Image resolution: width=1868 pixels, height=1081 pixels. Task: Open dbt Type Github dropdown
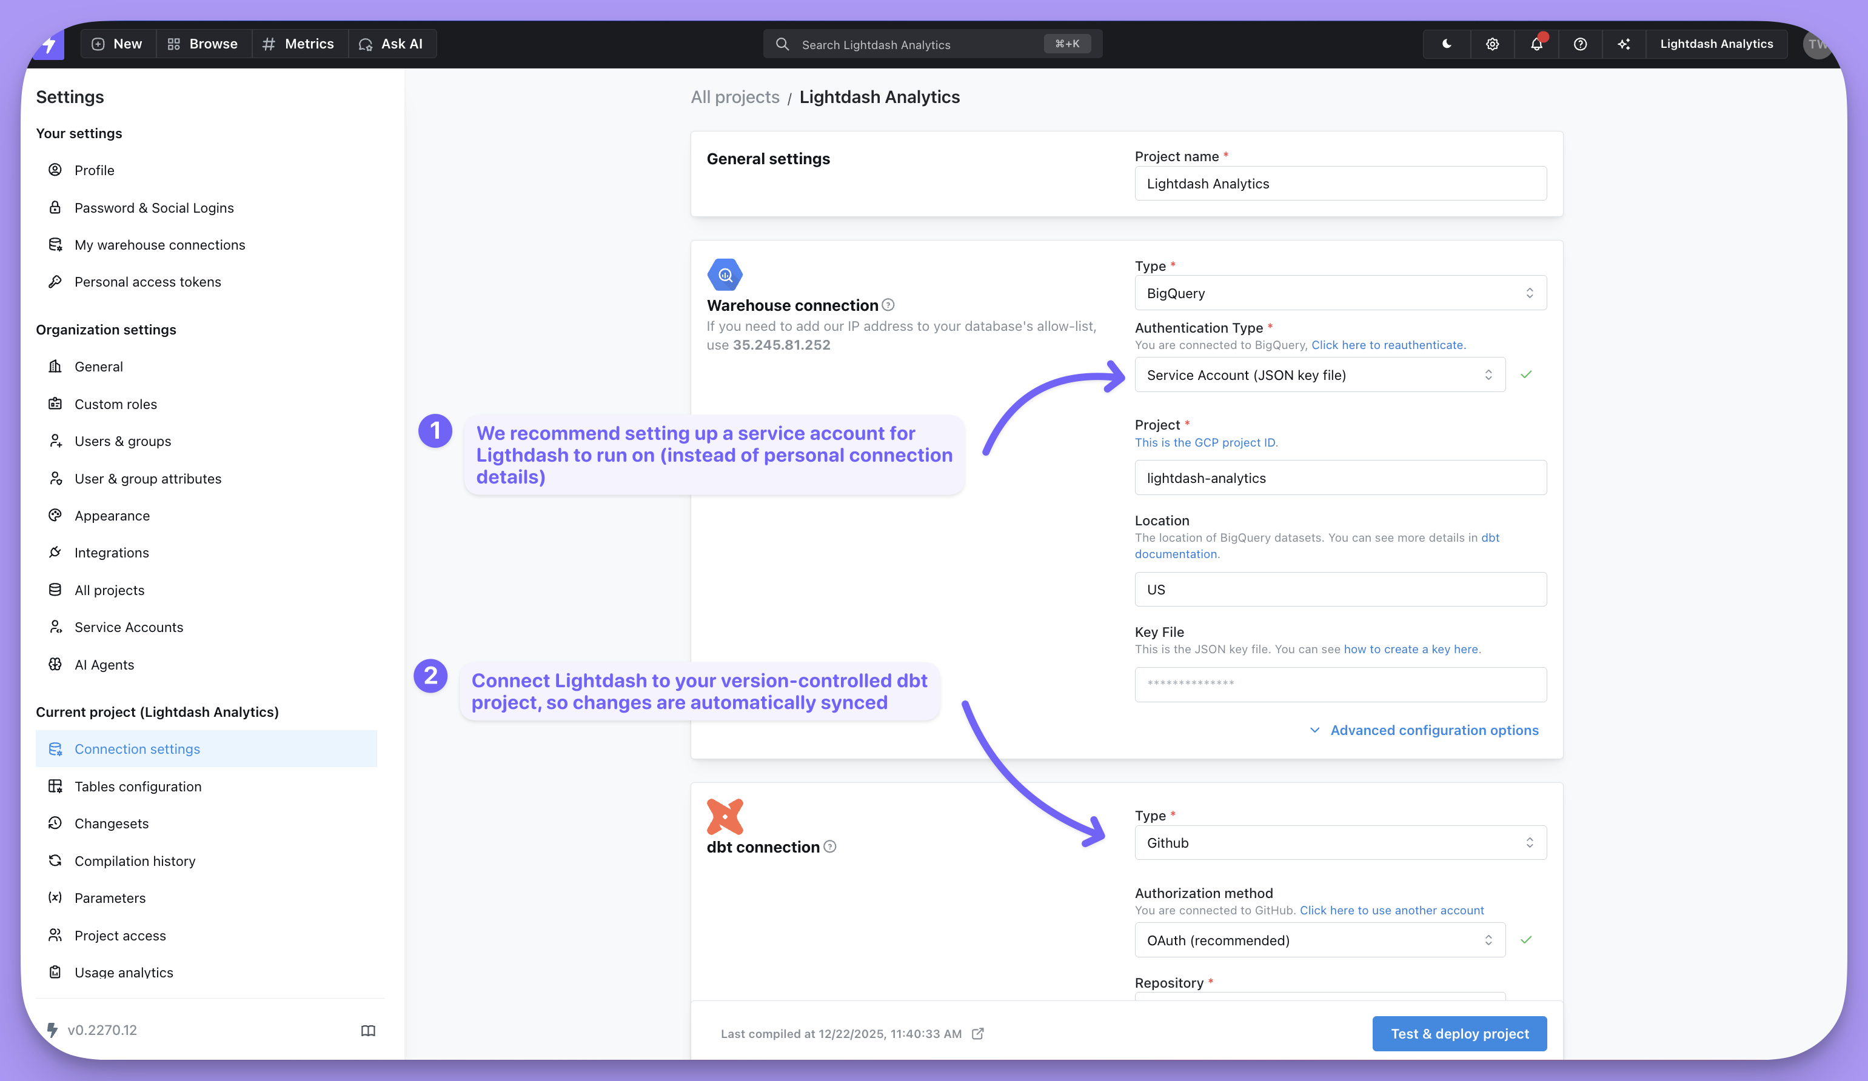point(1339,842)
